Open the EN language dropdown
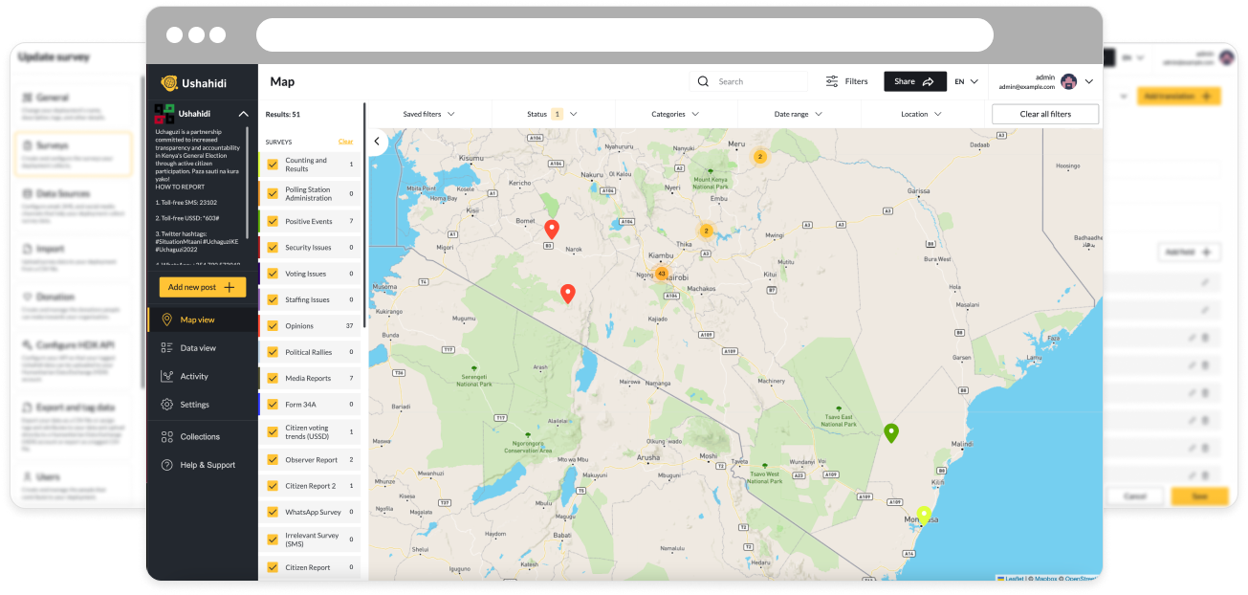This screenshot has height=595, width=1248. click(x=967, y=81)
